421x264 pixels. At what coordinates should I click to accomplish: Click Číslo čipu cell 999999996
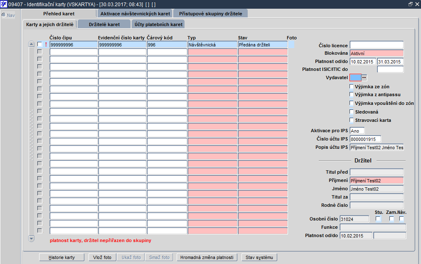(x=74, y=45)
